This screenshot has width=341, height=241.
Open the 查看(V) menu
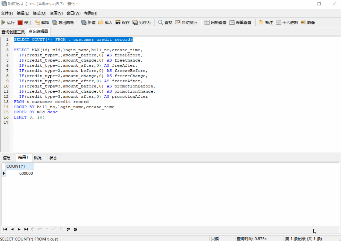point(56,13)
